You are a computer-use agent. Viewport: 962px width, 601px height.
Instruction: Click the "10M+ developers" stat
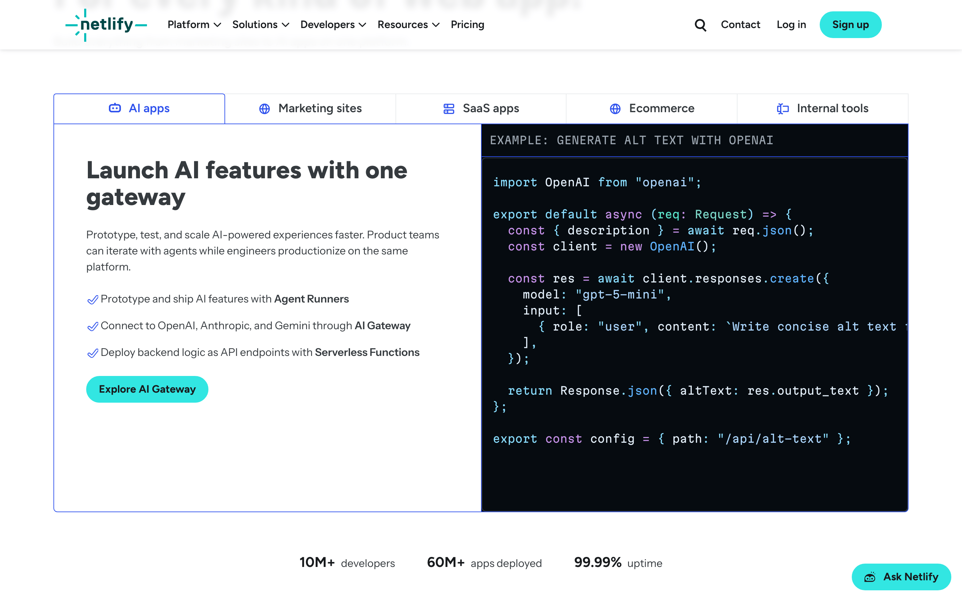pyautogui.click(x=347, y=563)
